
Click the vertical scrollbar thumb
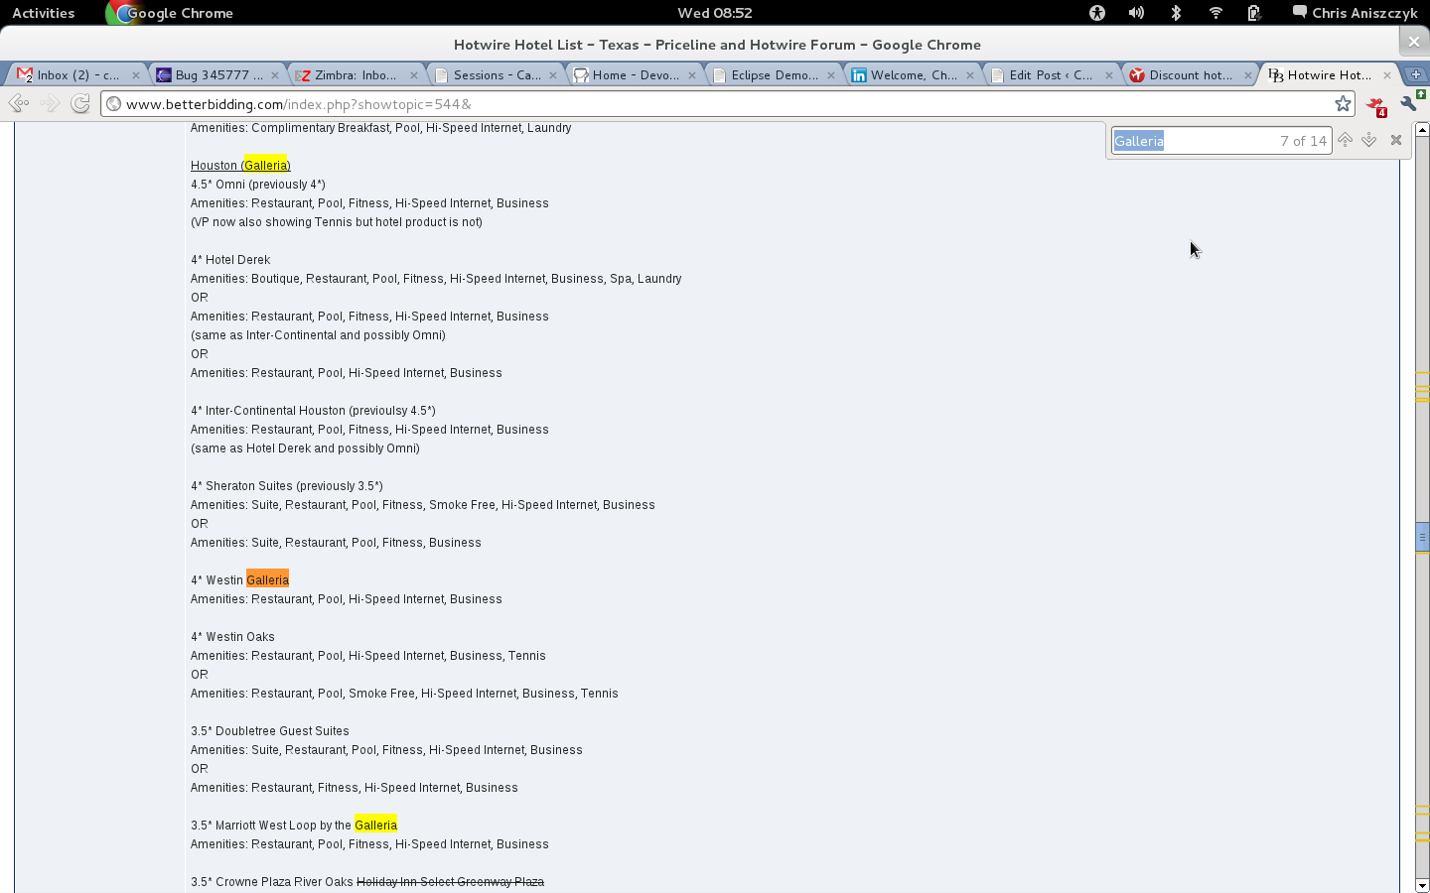pyautogui.click(x=1422, y=537)
